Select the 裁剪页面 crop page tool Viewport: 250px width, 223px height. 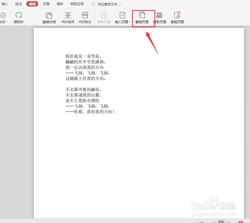click(177, 18)
